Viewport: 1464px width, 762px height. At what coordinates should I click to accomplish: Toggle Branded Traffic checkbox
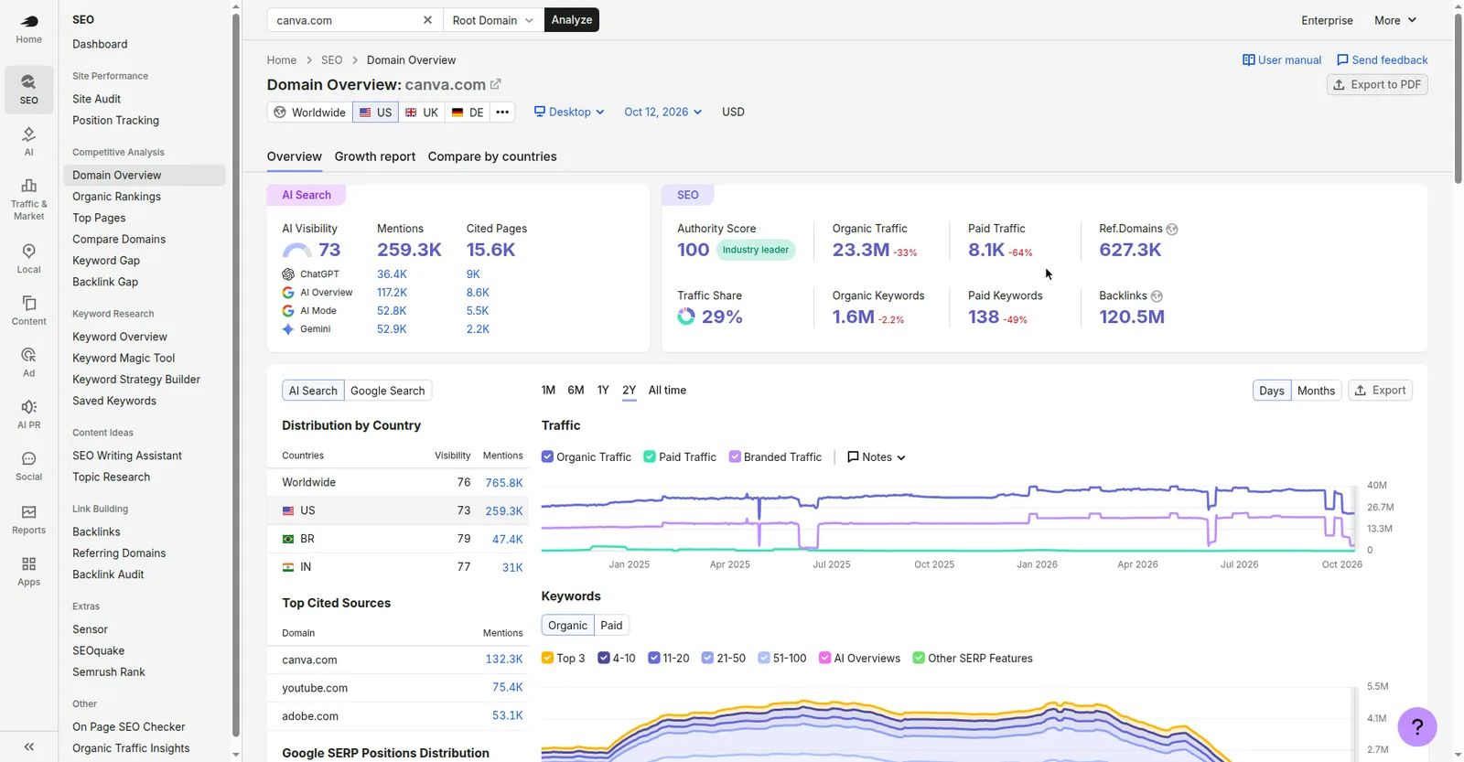(735, 456)
